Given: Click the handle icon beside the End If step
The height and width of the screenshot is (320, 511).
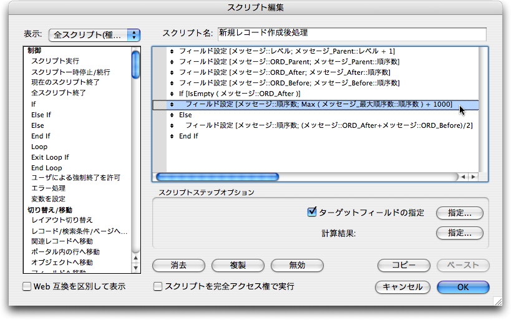Looking at the screenshot, I should 172,136.
